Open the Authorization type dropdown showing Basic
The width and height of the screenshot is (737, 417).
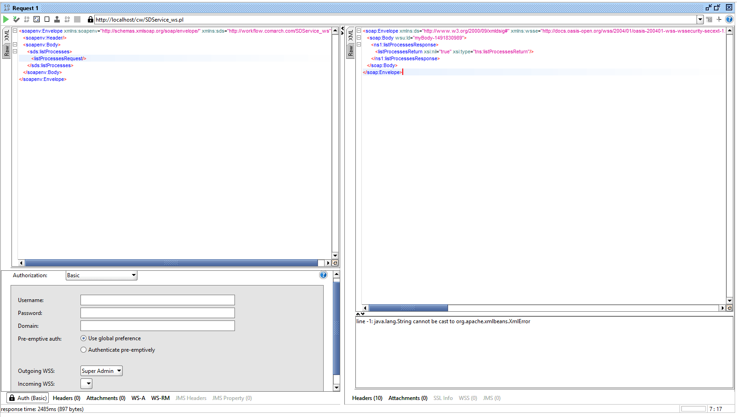[101, 275]
